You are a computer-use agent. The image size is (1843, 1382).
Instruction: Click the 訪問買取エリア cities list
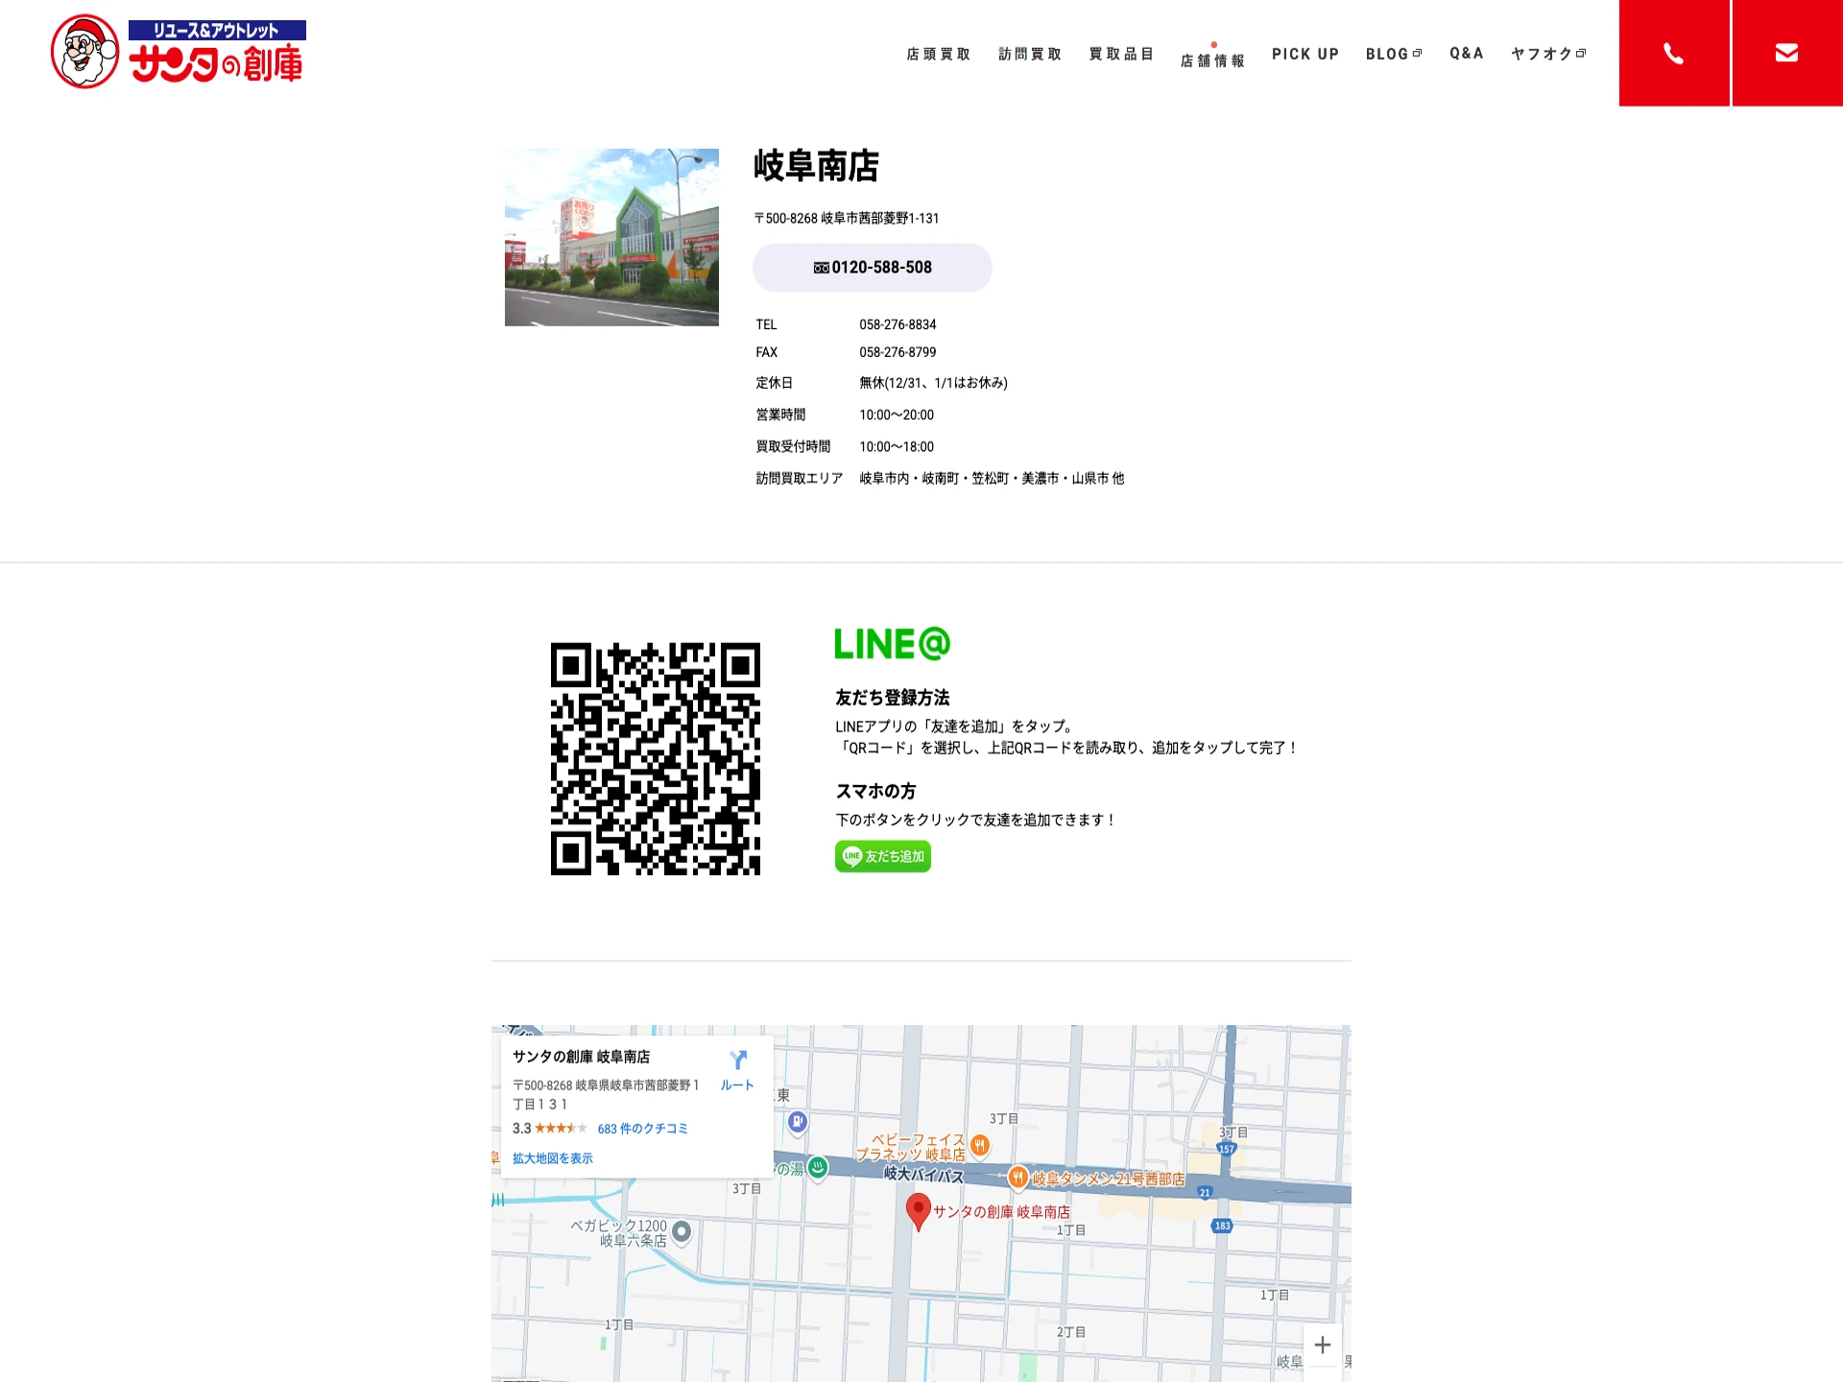(x=992, y=478)
